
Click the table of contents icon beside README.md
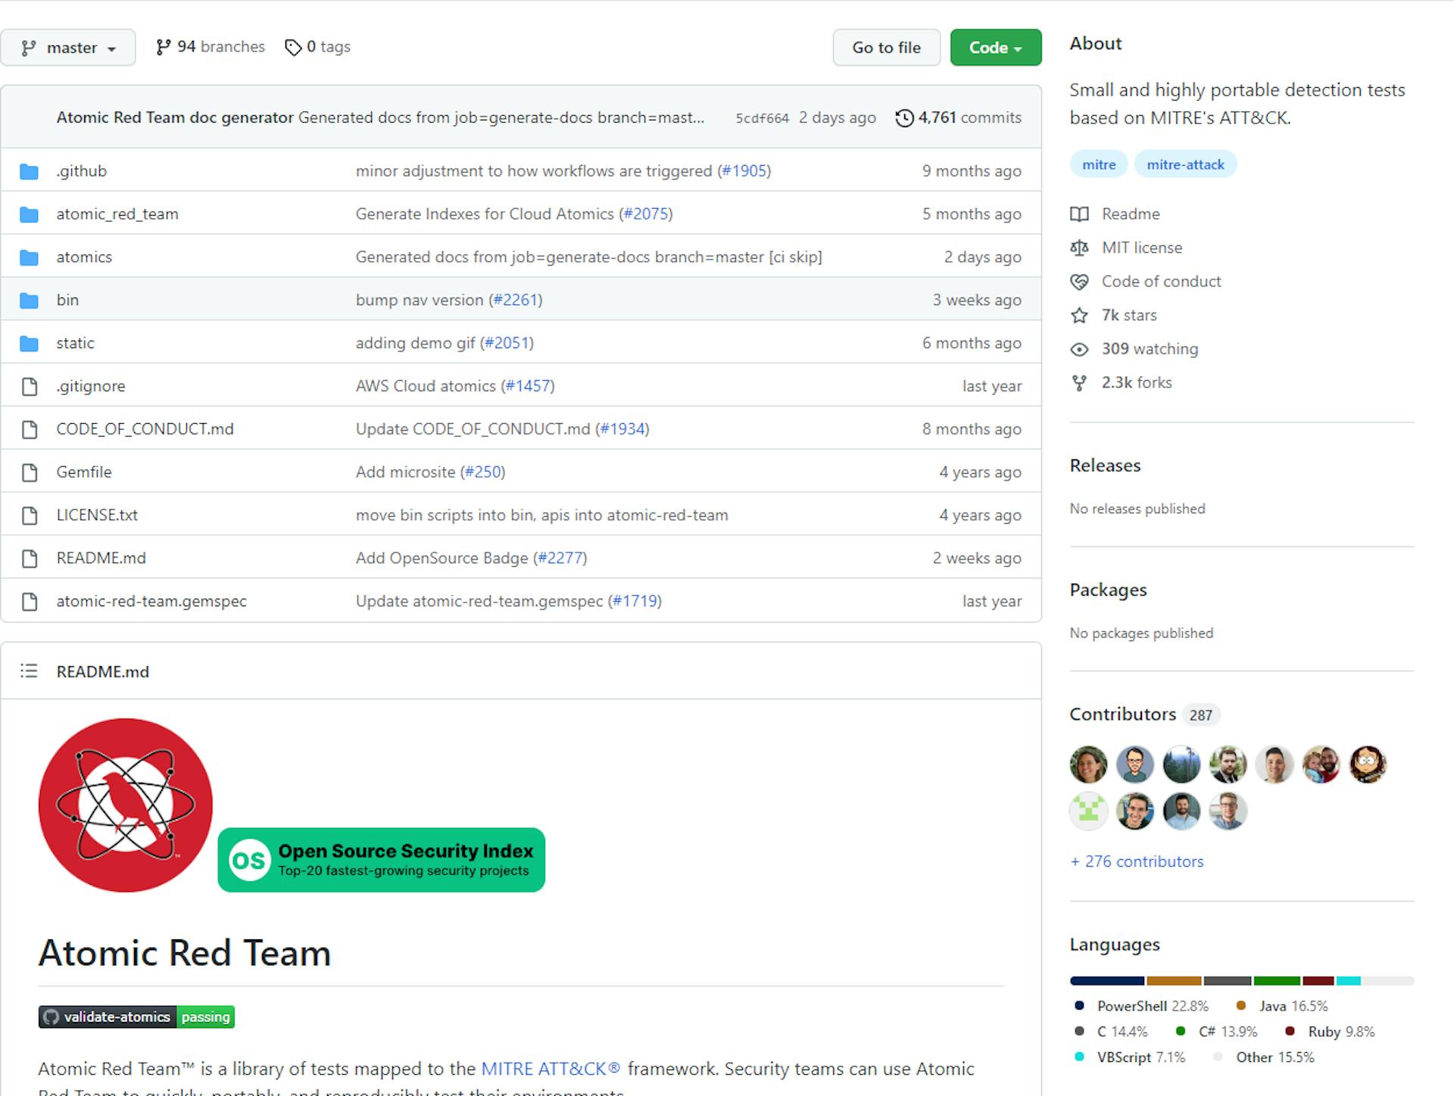[29, 671]
